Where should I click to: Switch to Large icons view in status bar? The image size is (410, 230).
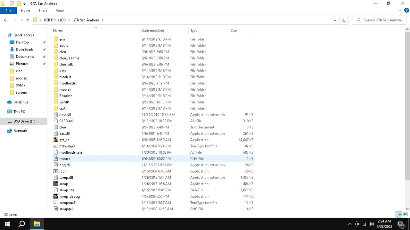(x=406, y=214)
